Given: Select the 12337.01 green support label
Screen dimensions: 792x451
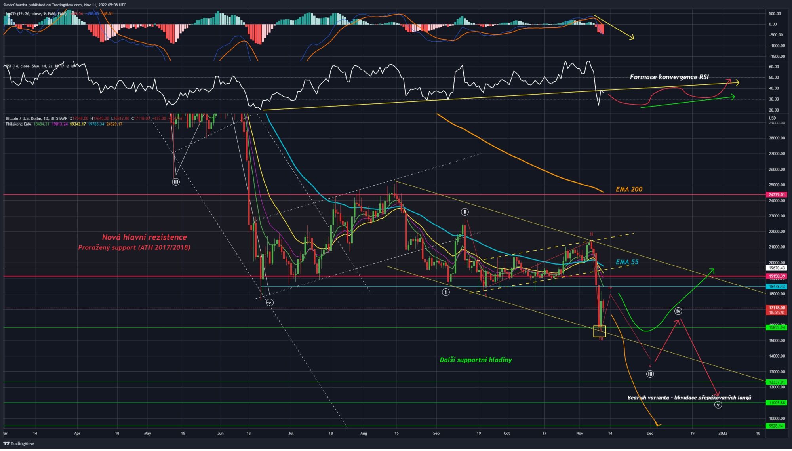Looking at the screenshot, I should [x=777, y=382].
